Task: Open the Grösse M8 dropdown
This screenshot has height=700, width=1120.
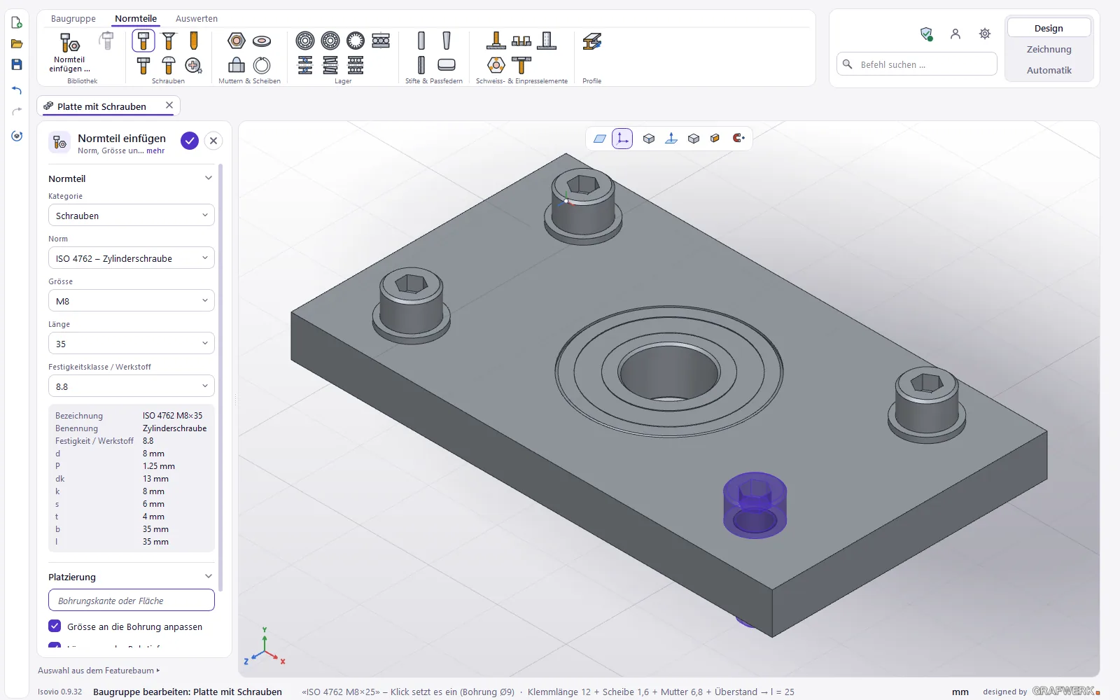Action: pos(132,301)
